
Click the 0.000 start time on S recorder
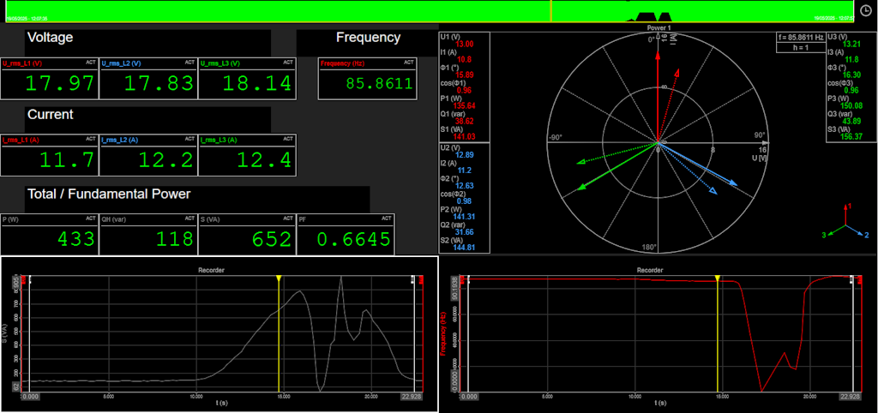[32, 396]
